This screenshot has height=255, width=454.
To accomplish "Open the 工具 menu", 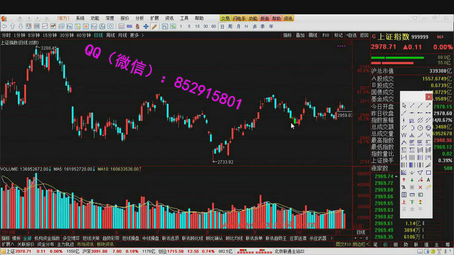I will (x=184, y=18).
